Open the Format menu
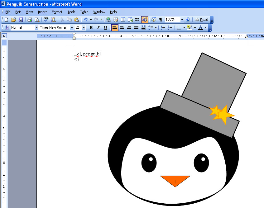The image size is (264, 208). pos(57,12)
